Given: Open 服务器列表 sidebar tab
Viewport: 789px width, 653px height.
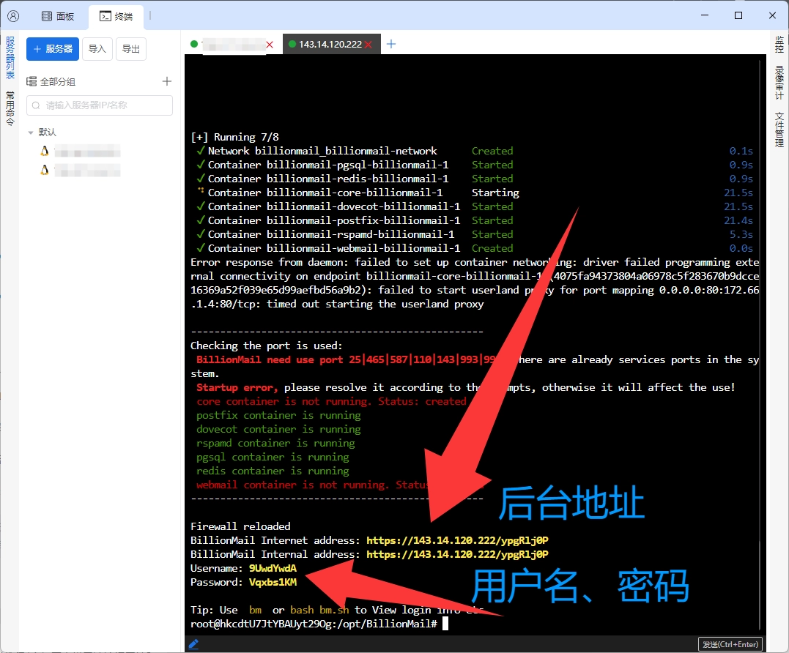Looking at the screenshot, I should pyautogui.click(x=10, y=57).
